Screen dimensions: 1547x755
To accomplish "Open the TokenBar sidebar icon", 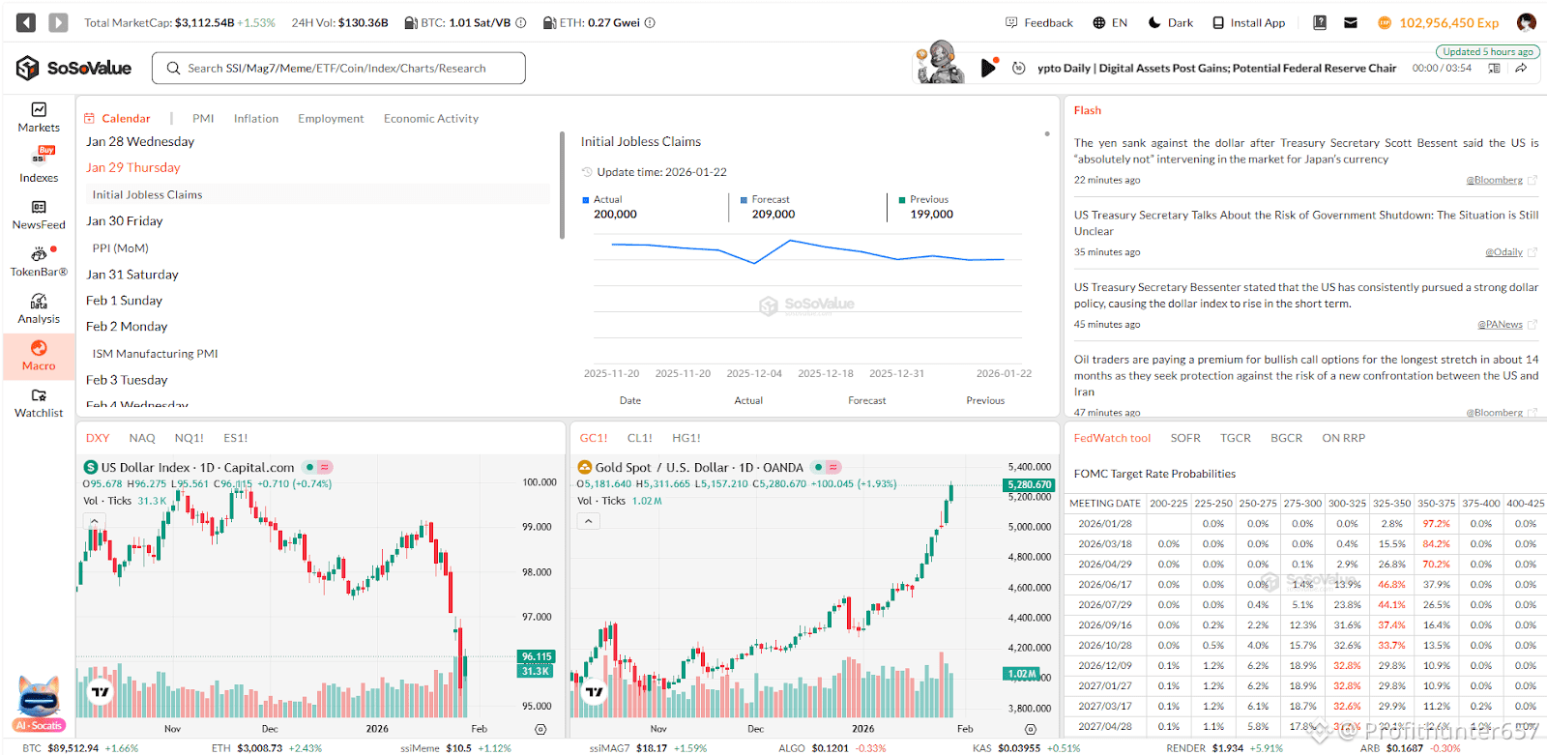I will [39, 261].
